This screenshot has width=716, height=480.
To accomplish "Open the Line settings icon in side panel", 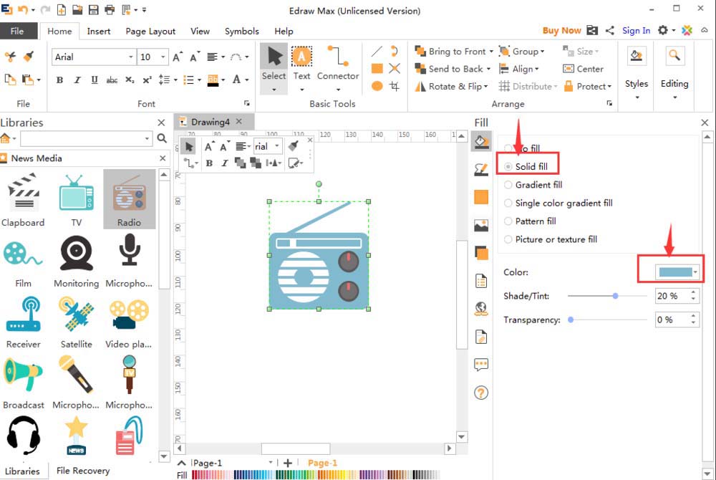I will [x=481, y=169].
